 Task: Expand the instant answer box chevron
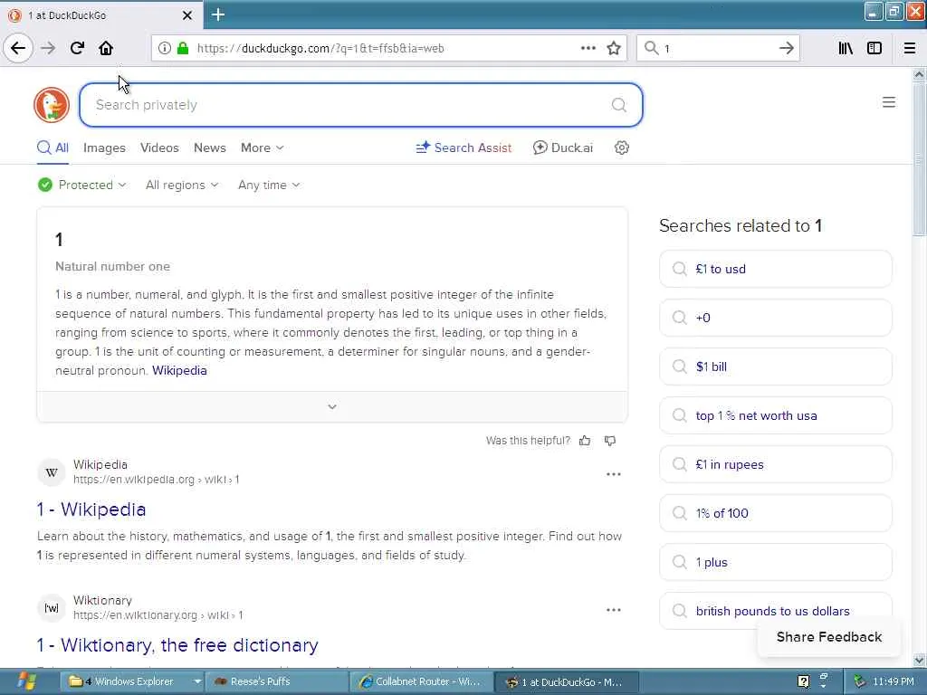click(x=332, y=406)
